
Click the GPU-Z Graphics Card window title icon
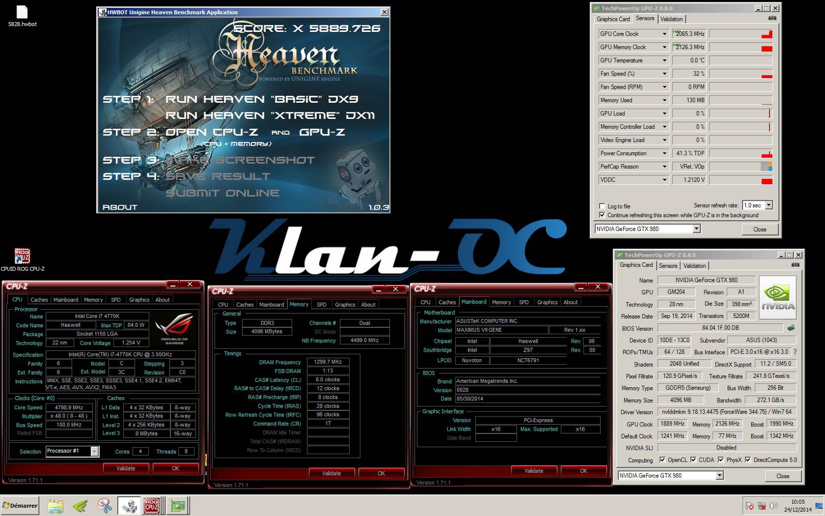coord(620,255)
